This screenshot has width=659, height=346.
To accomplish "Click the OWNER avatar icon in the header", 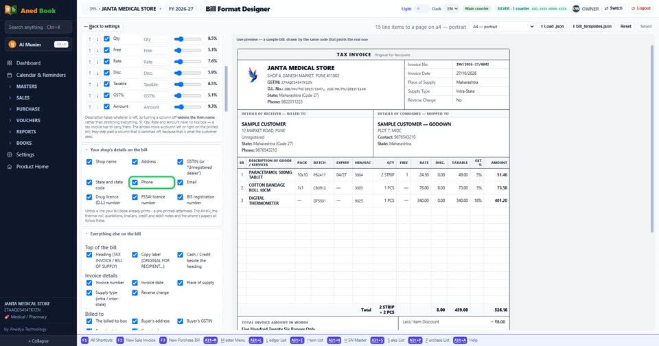I will click(x=576, y=8).
